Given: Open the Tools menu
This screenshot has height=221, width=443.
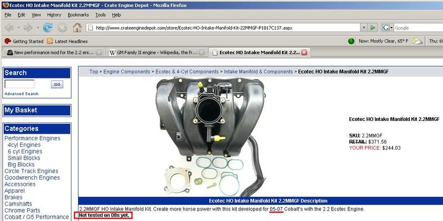Looking at the screenshot, I should 100,15.
